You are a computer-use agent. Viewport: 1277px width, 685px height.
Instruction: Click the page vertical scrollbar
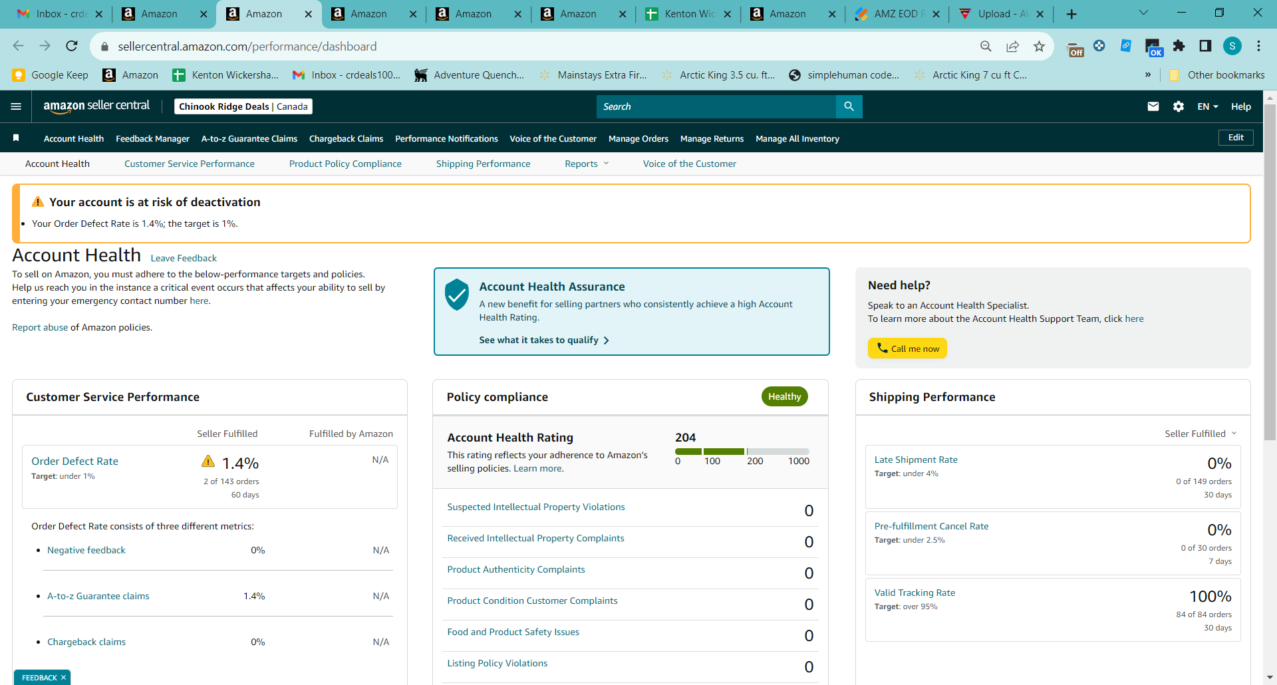1270,273
